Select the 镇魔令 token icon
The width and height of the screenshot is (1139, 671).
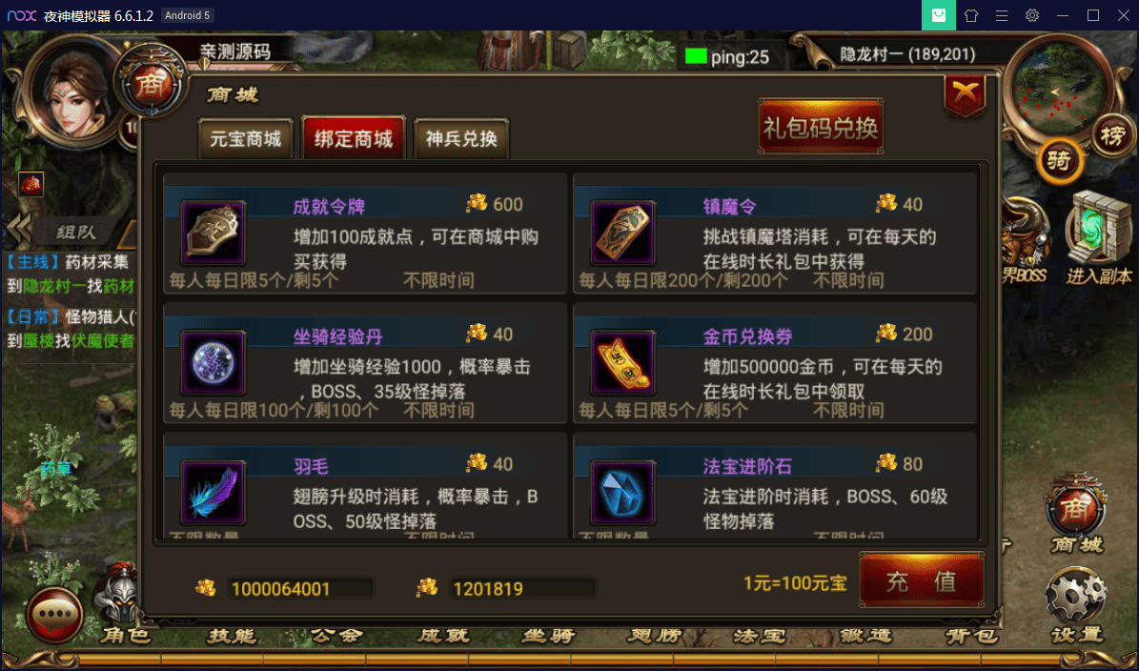tap(622, 234)
